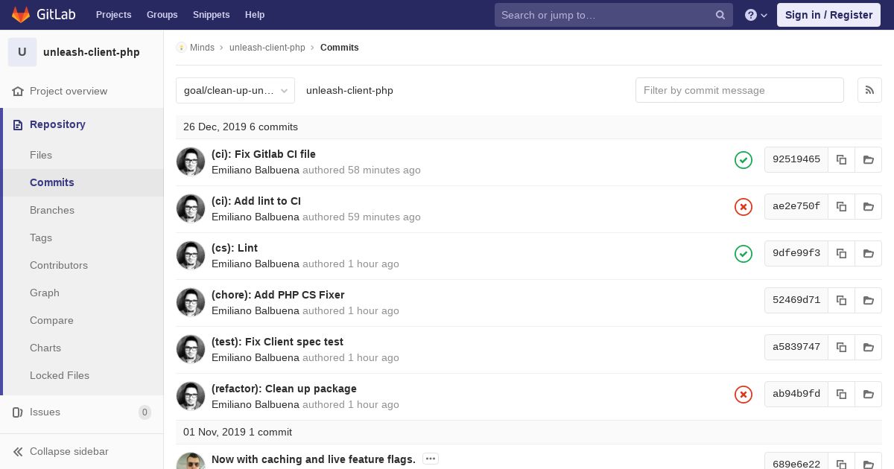Open '(ci): Fix Gitlab CI file' commit

coord(264,154)
